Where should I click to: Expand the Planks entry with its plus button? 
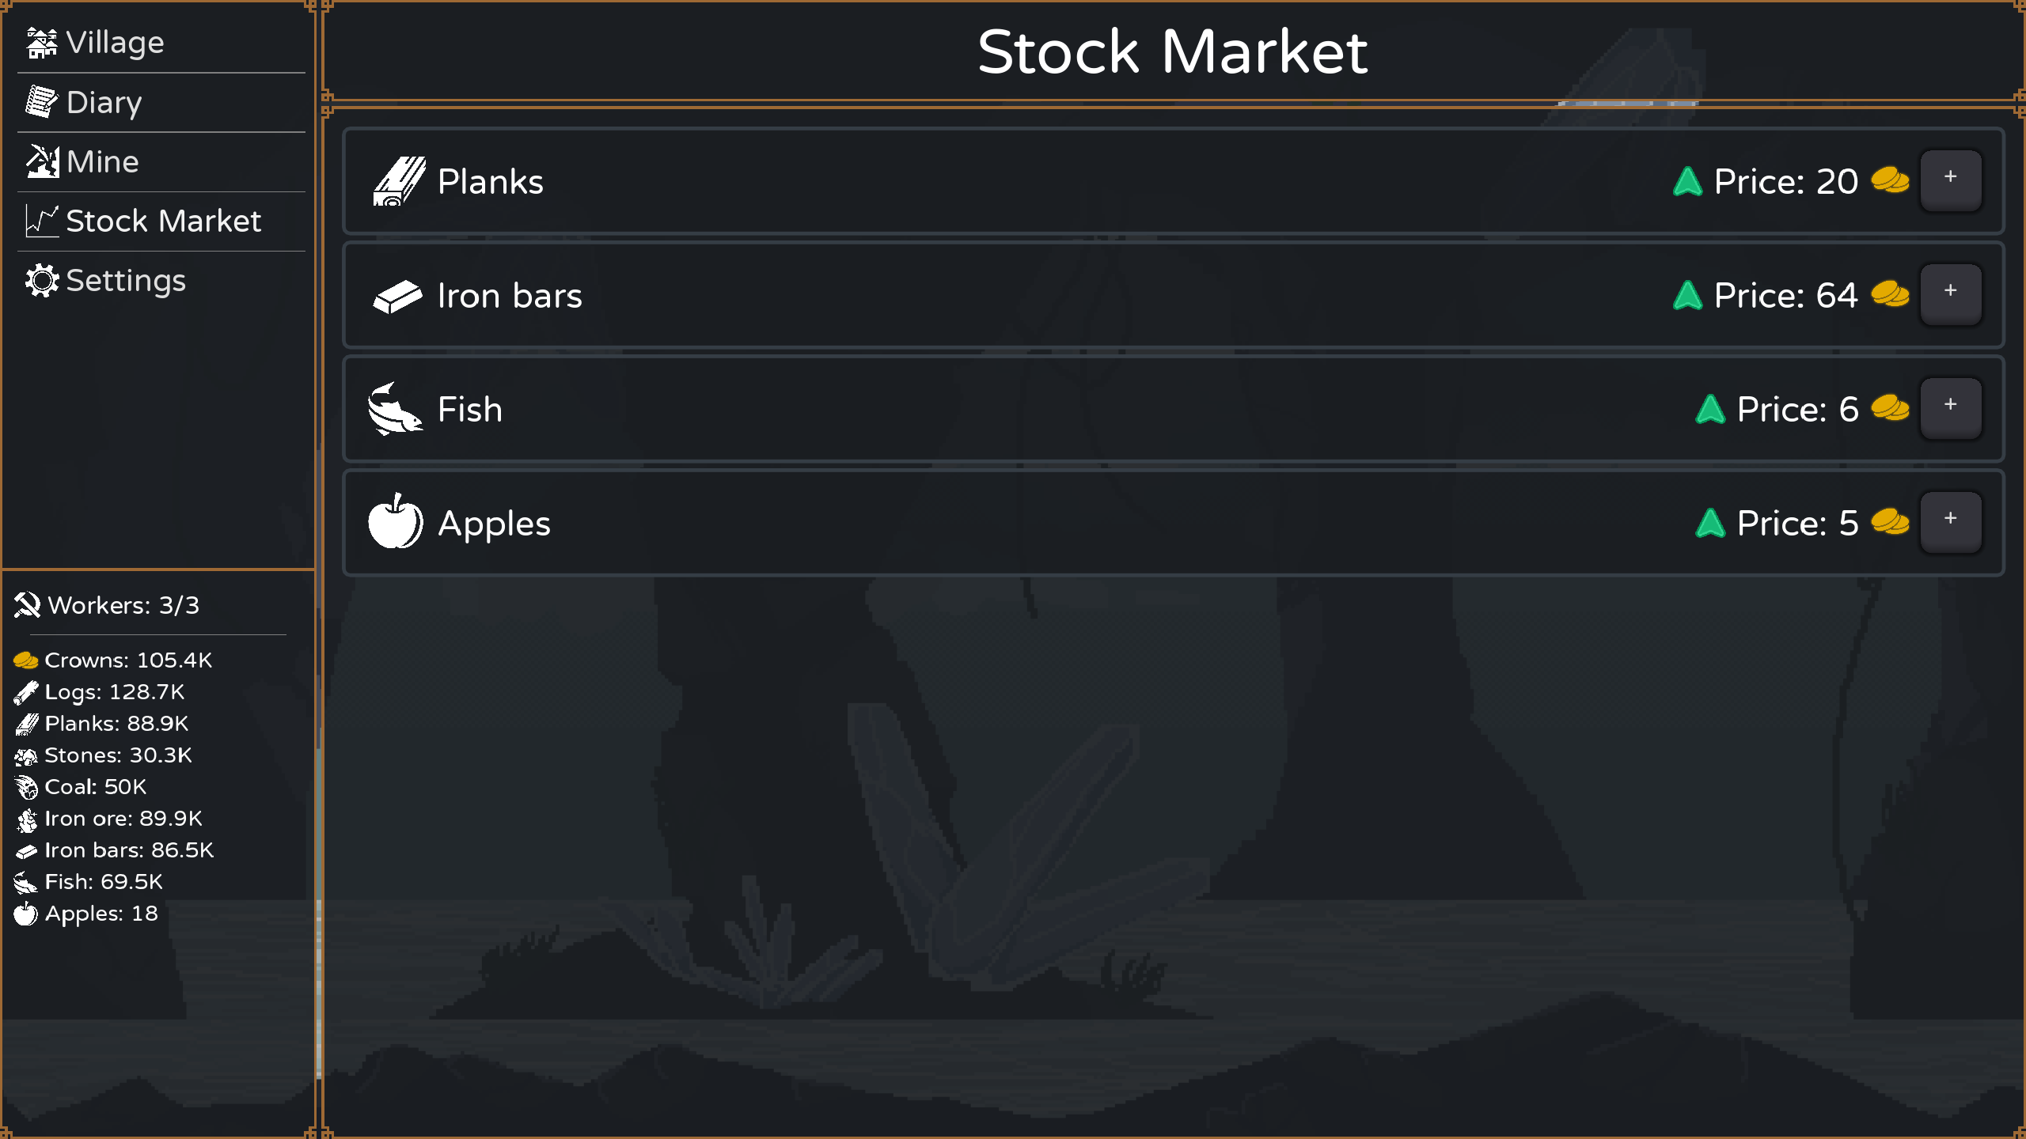point(1951,180)
